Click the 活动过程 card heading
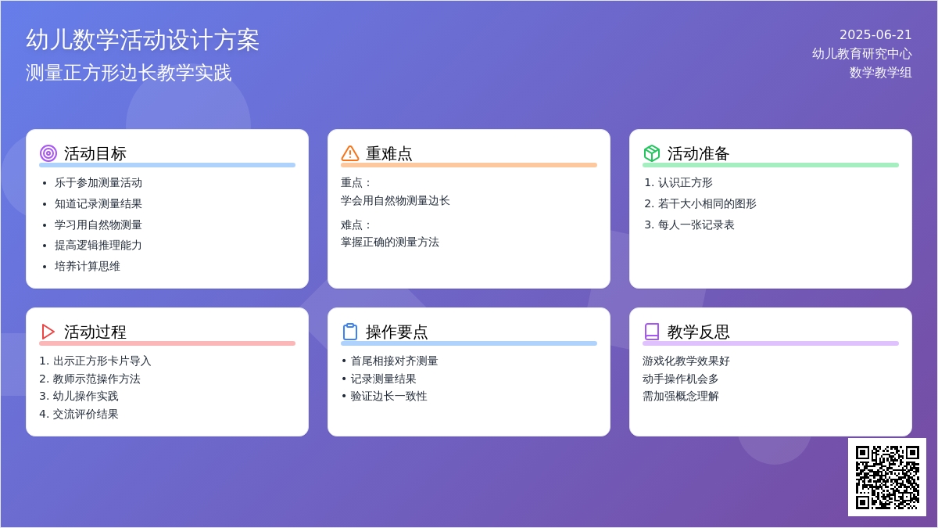The width and height of the screenshot is (938, 528). pyautogui.click(x=95, y=332)
